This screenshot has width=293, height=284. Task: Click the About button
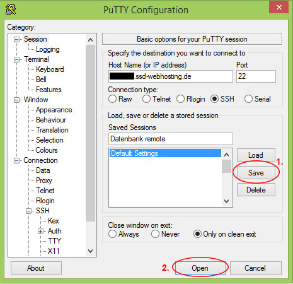(x=36, y=268)
